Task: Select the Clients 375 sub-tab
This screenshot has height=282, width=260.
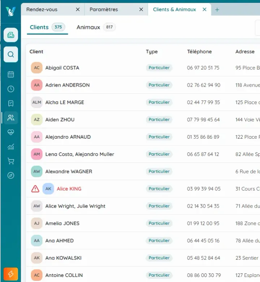Action: (x=47, y=27)
